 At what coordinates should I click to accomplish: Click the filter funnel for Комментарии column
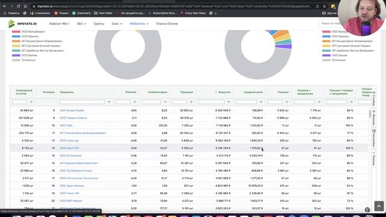(165, 102)
